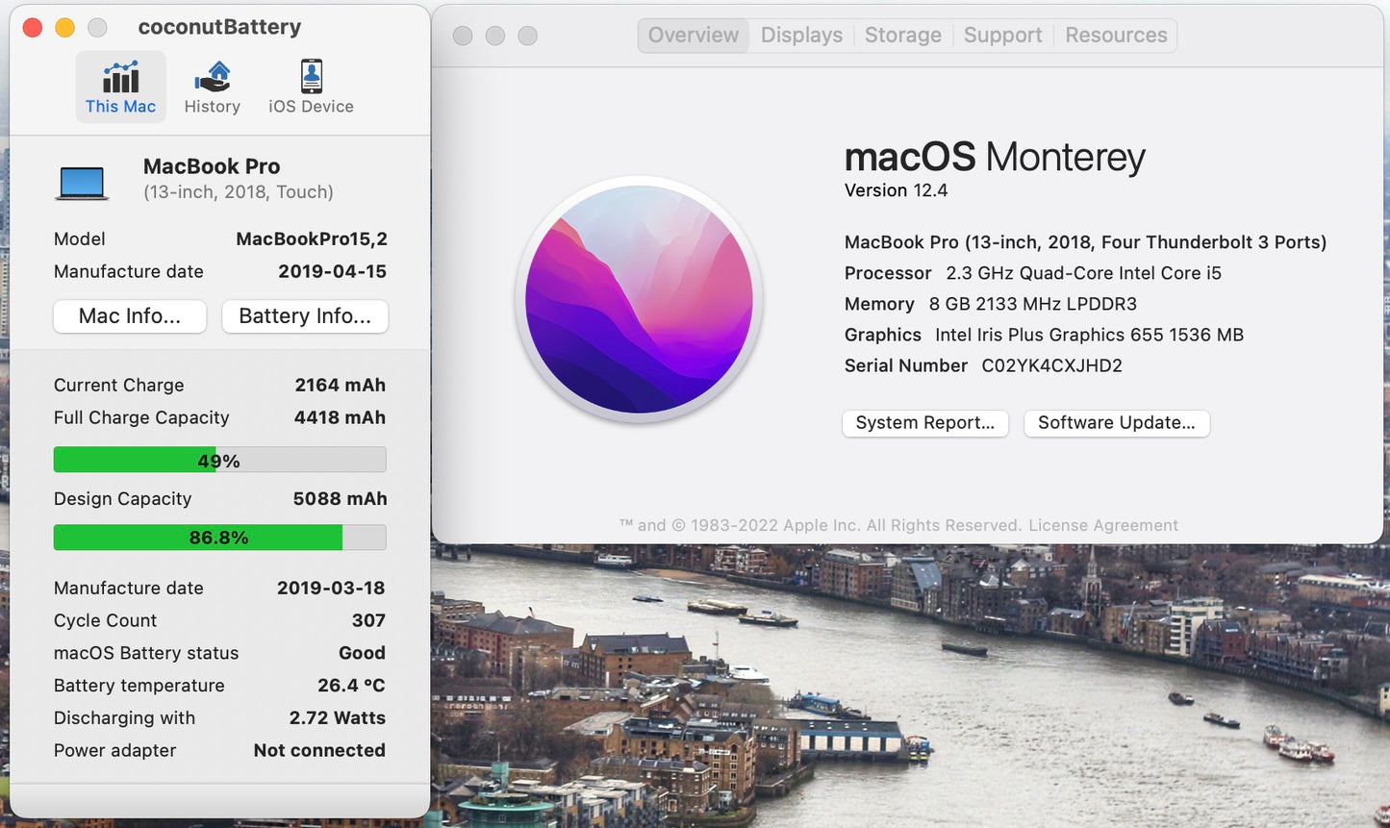Minimize coconutBattery using the yellow button
Viewport: 1390px width, 828px height.
pos(64,28)
